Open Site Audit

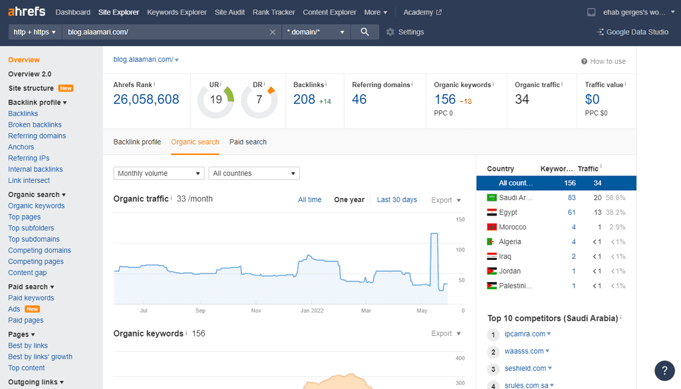[x=229, y=12]
